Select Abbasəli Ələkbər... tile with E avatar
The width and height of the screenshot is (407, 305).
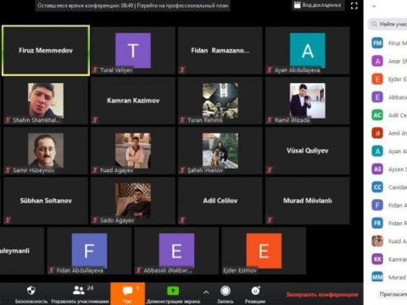pyautogui.click(x=176, y=251)
